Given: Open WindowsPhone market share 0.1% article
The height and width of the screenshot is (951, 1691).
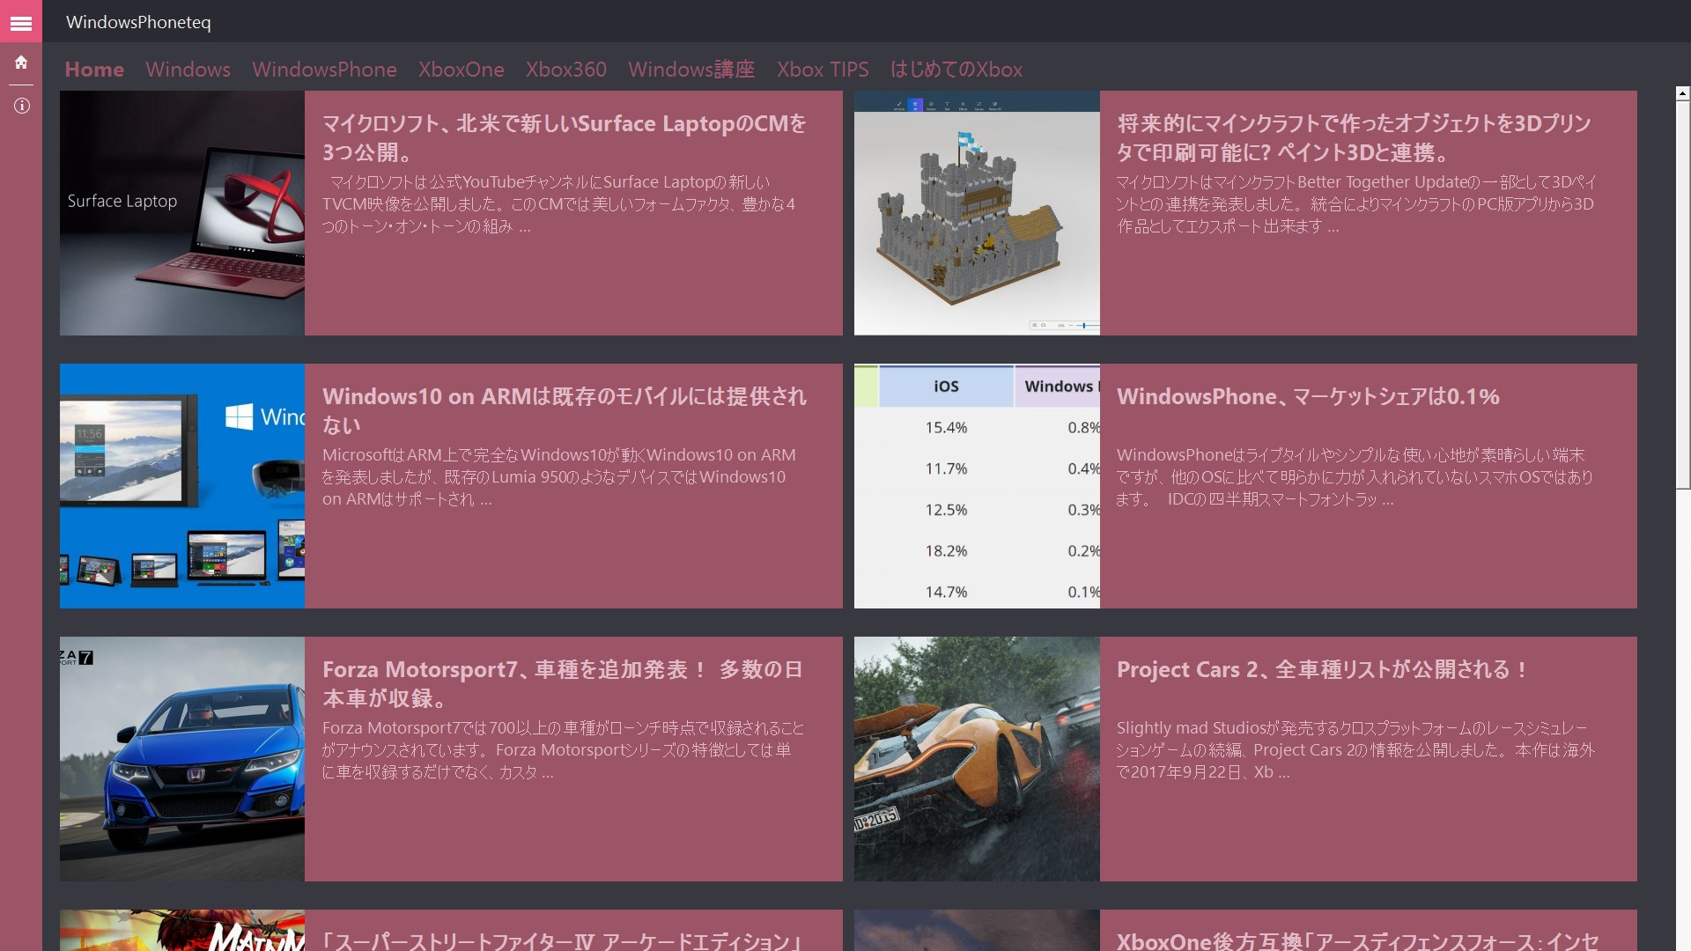Looking at the screenshot, I should pos(1308,397).
